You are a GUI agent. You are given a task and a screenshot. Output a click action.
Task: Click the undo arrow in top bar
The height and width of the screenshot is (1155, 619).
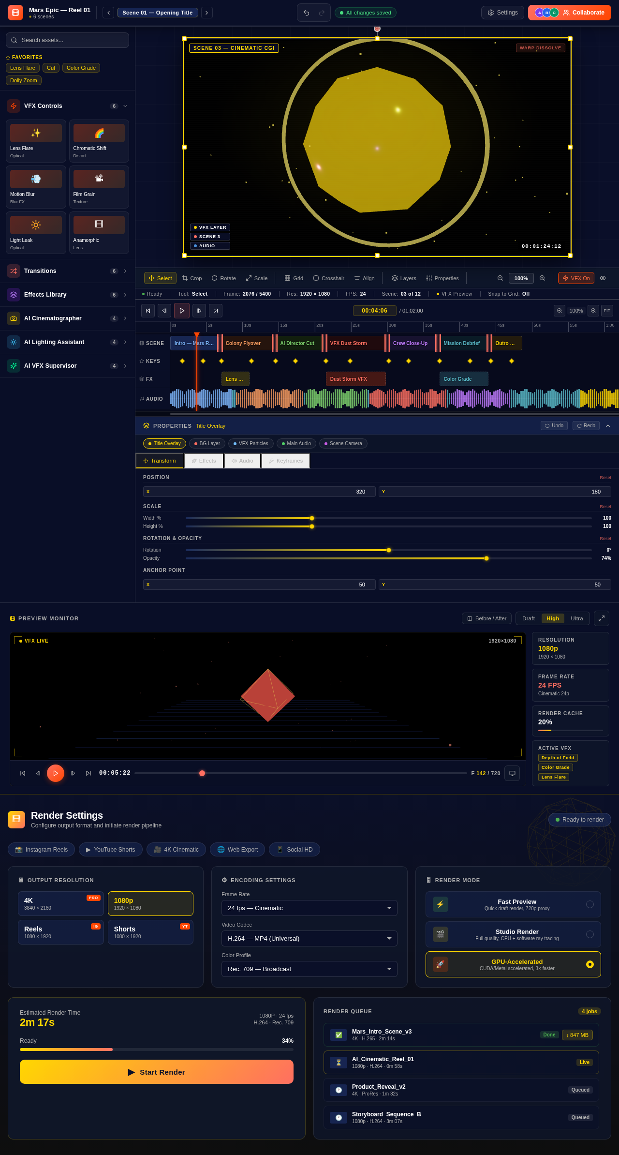coord(306,13)
